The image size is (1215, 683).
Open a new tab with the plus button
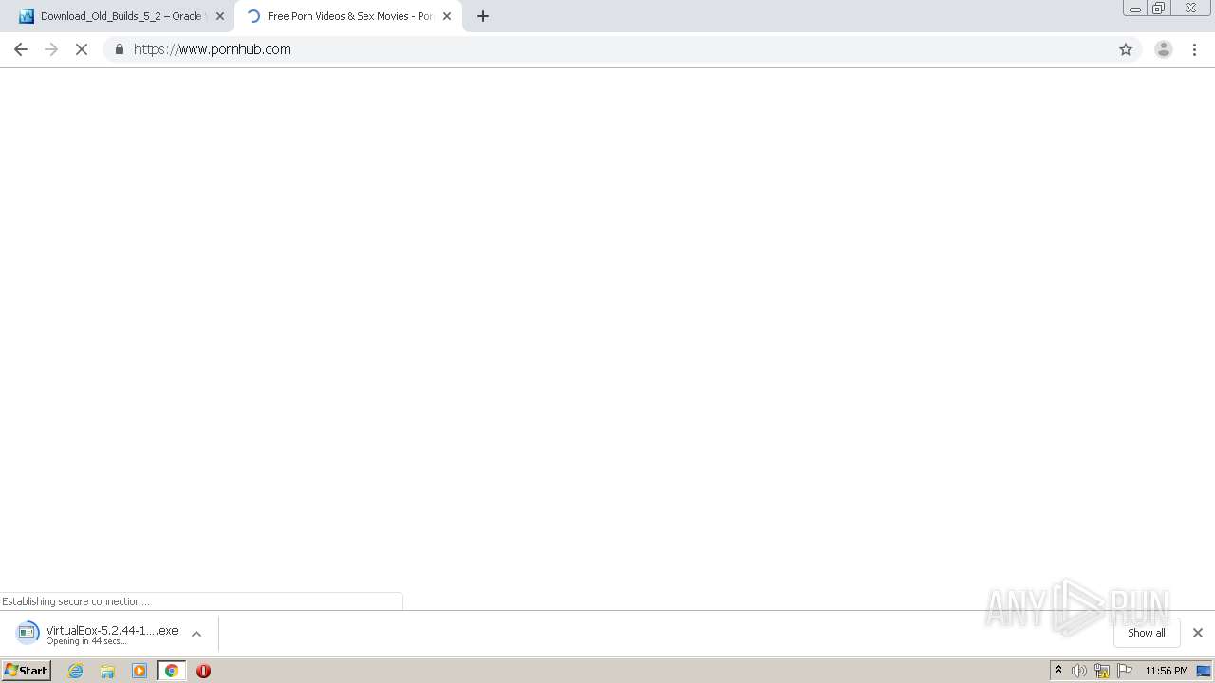pyautogui.click(x=483, y=16)
